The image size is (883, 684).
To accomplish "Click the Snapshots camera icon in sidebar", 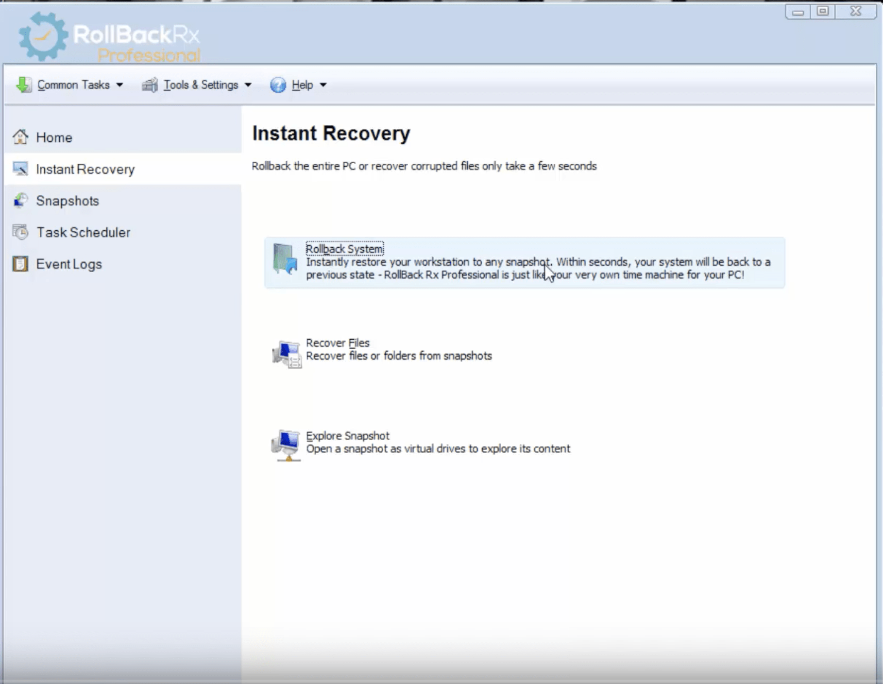I will (x=20, y=200).
